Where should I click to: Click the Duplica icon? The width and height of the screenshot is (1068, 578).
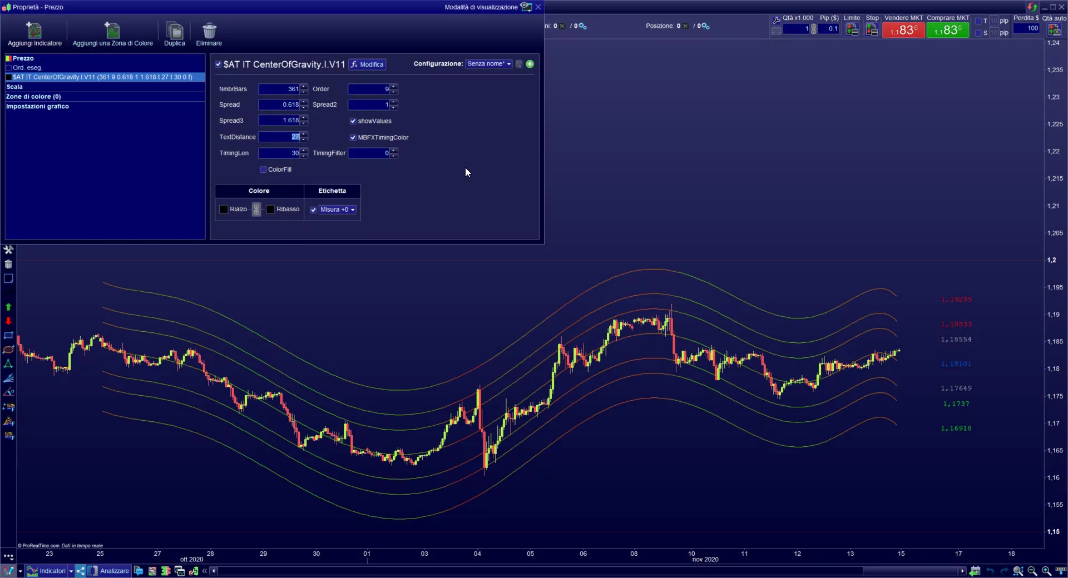tap(174, 30)
